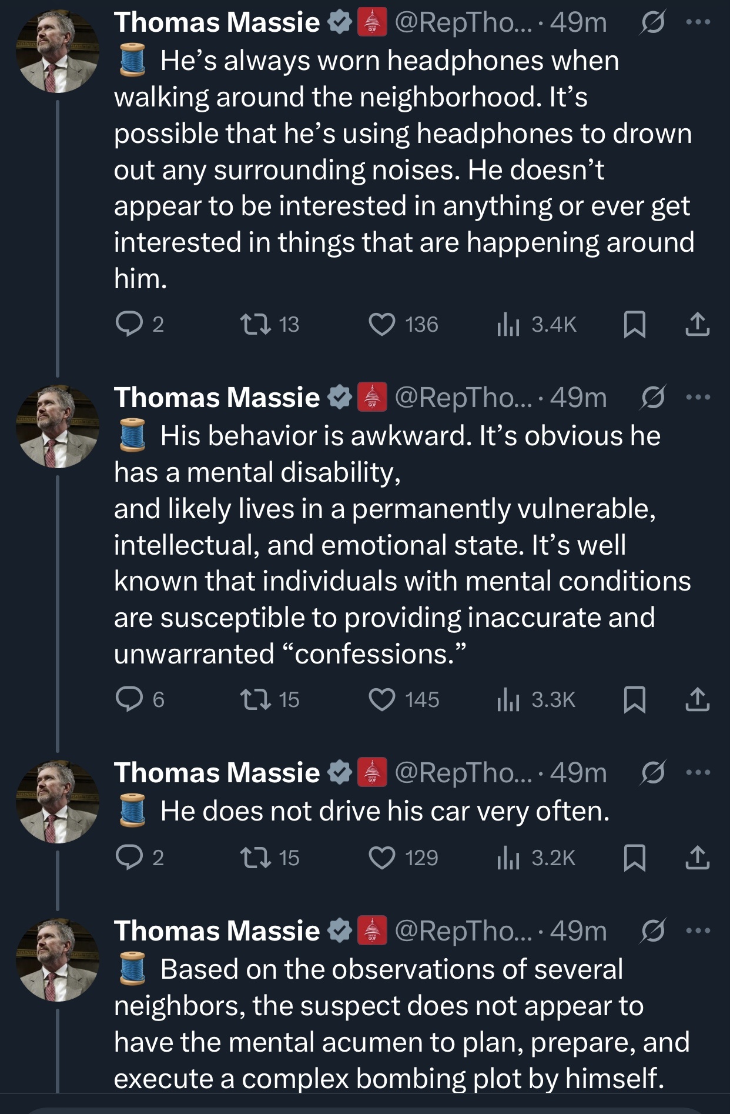
Task: Repost the headphones tweet
Action: pos(256,324)
